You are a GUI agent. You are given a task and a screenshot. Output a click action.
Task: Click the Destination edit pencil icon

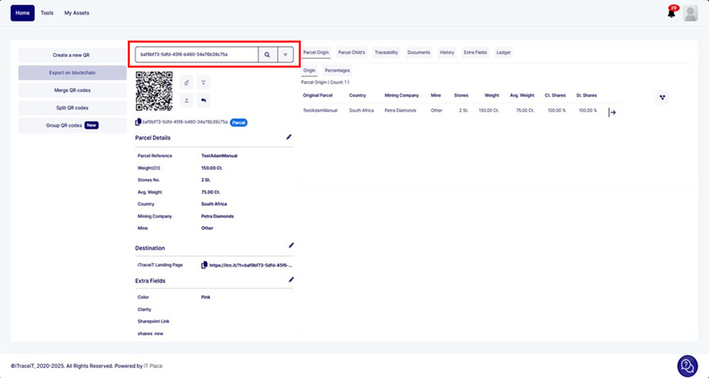coord(291,245)
